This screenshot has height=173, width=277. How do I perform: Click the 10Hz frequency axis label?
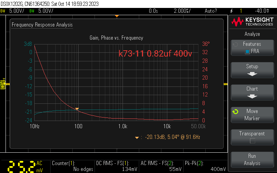point(35,126)
